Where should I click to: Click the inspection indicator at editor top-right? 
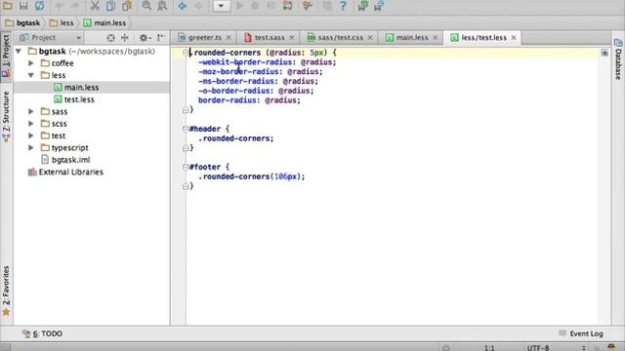click(604, 53)
